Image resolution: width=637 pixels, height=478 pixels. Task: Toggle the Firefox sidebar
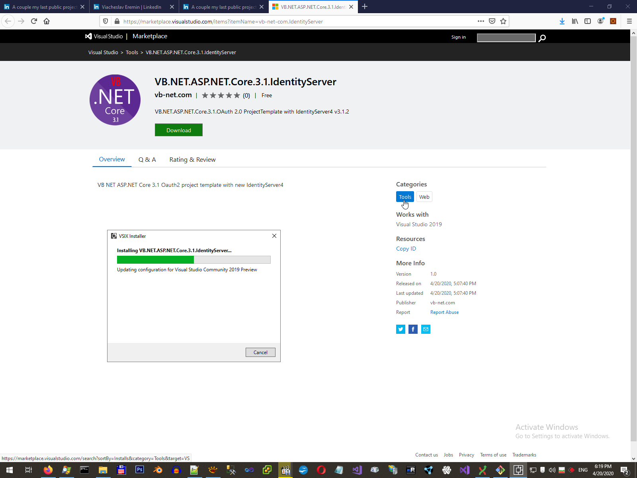(x=588, y=21)
